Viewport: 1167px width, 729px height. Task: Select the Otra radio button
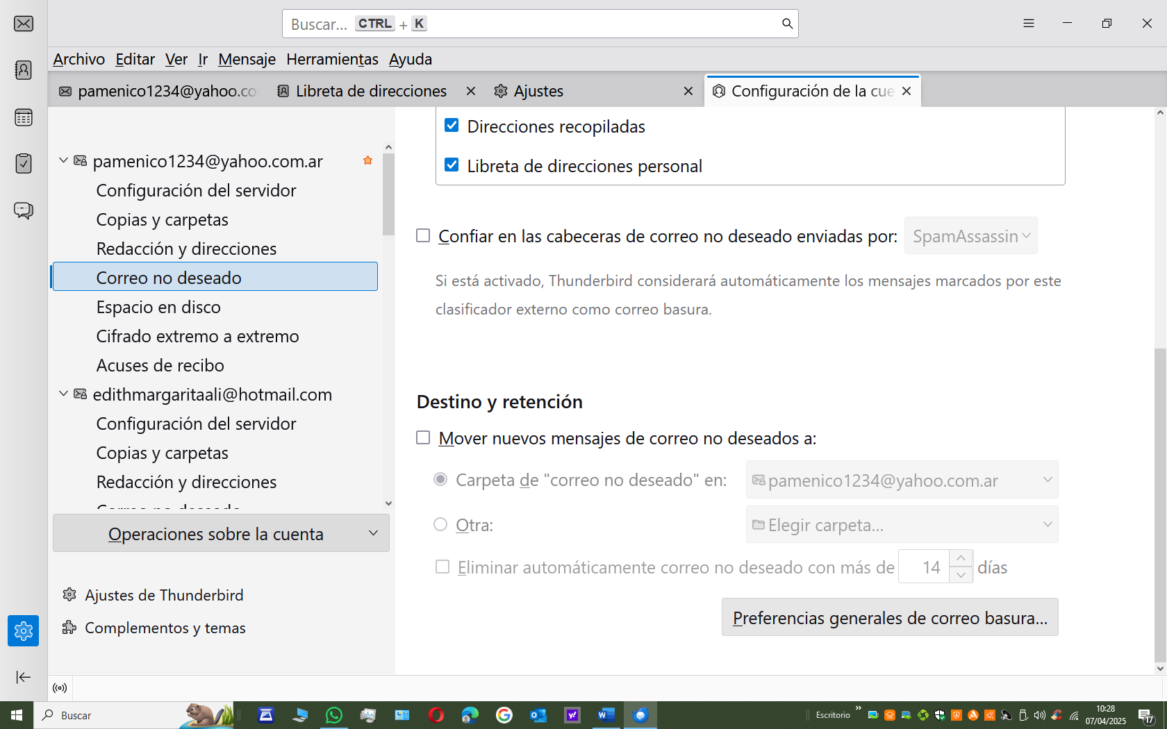[440, 525]
